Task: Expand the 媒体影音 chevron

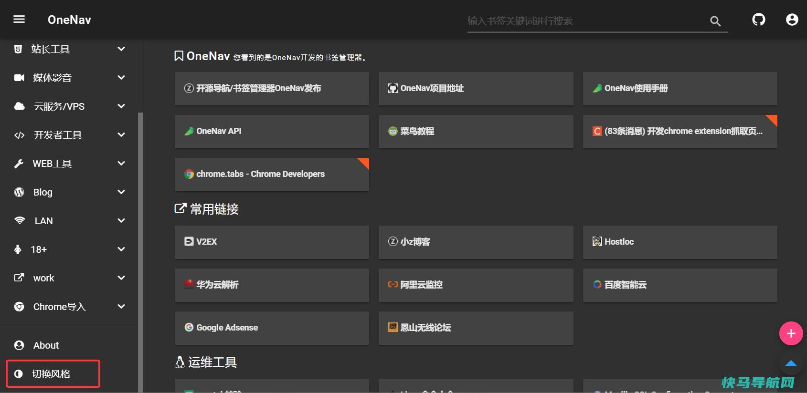Action: coord(121,78)
